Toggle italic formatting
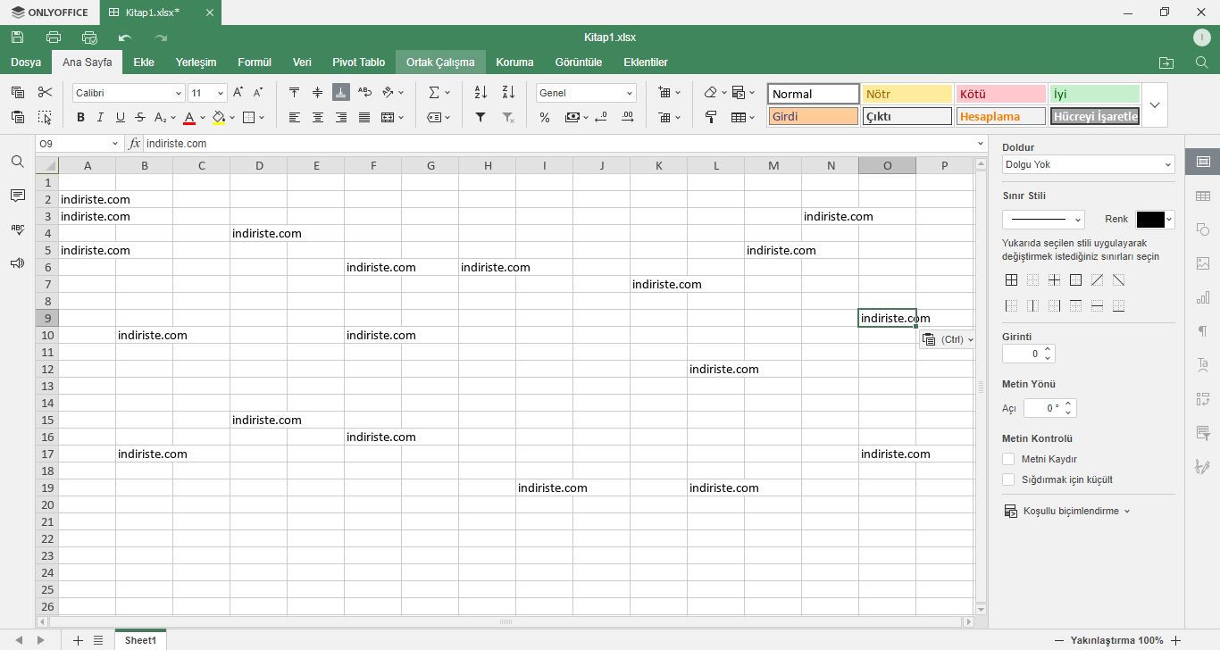Screen dimensions: 1220x650 pos(100,117)
